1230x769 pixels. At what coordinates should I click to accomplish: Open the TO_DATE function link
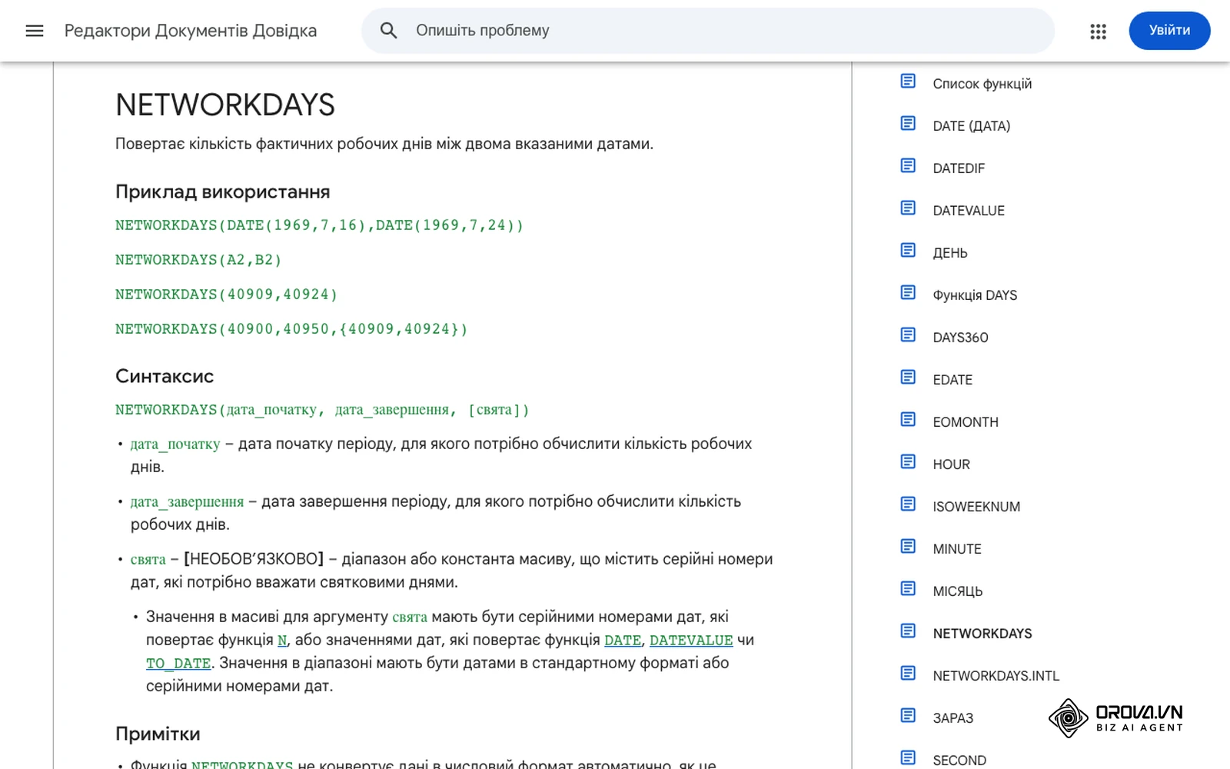178,663
